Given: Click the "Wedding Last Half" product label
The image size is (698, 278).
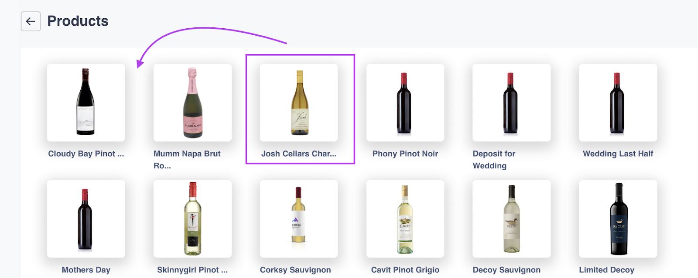Looking at the screenshot, I should [618, 154].
